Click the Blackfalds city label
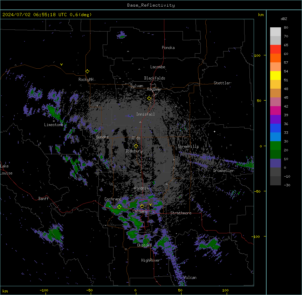This screenshot has width=302, height=295. tap(155, 78)
